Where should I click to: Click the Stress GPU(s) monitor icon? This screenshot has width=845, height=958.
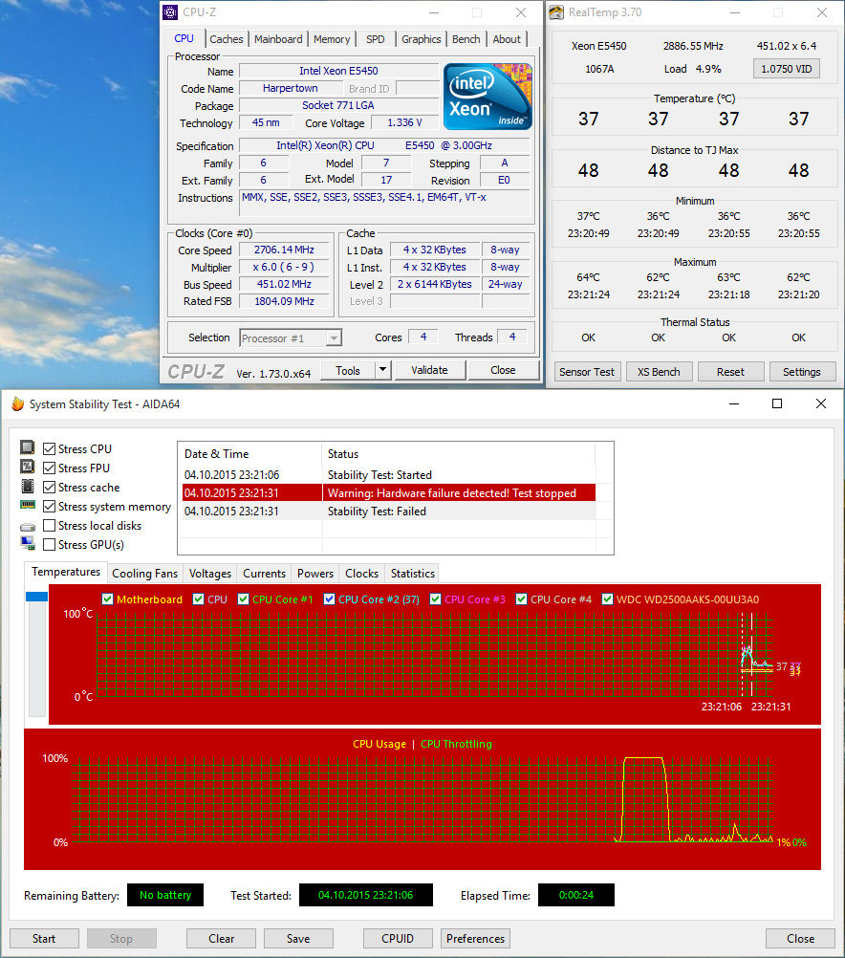(x=28, y=543)
